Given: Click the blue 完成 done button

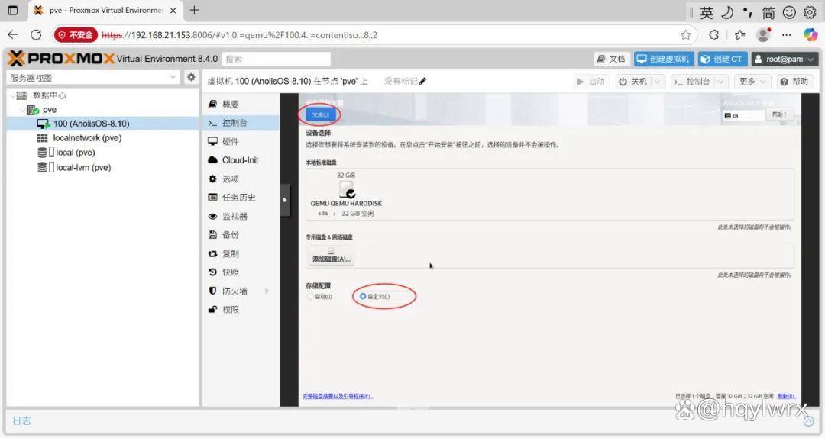Looking at the screenshot, I should tap(320, 114).
